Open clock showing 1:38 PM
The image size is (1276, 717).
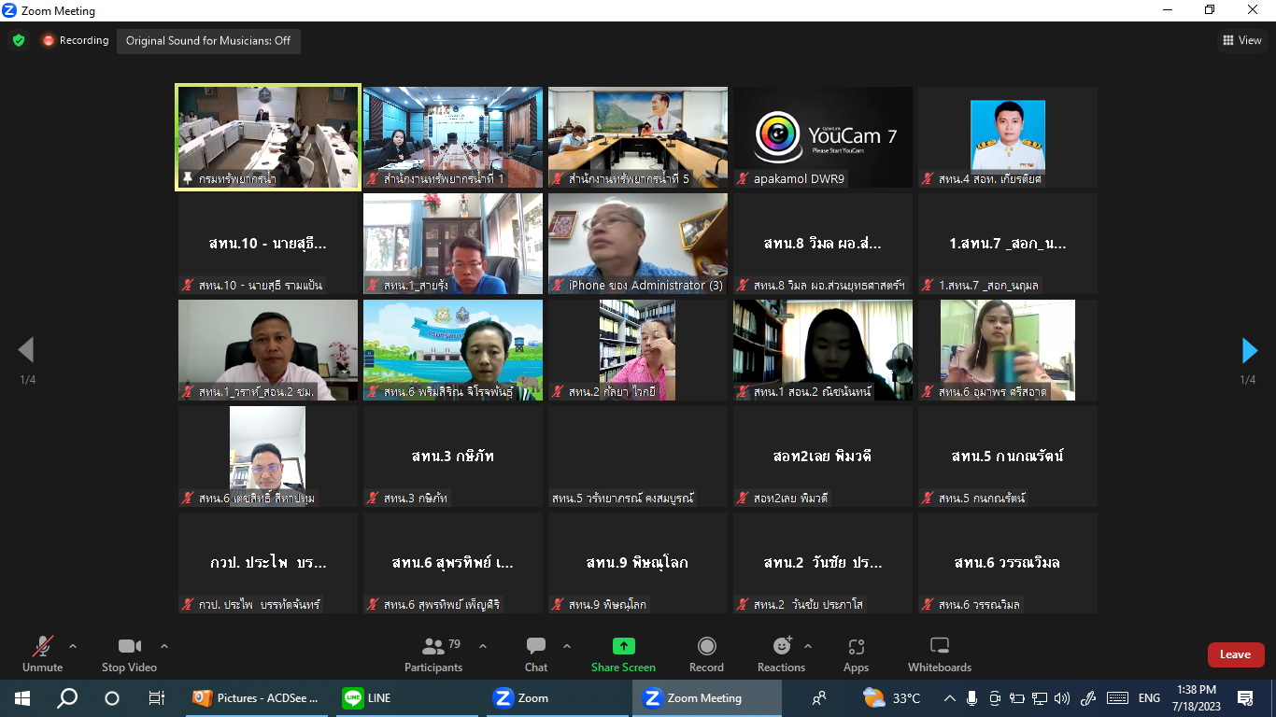click(x=1197, y=698)
